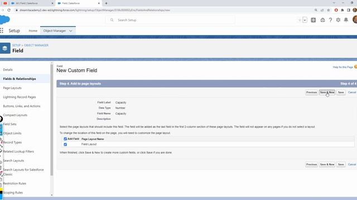Open the App Launcher grid icon

(x=2, y=31)
